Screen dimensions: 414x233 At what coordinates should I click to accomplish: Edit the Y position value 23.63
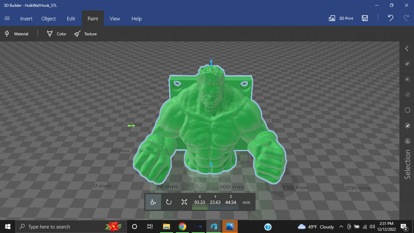tap(215, 202)
